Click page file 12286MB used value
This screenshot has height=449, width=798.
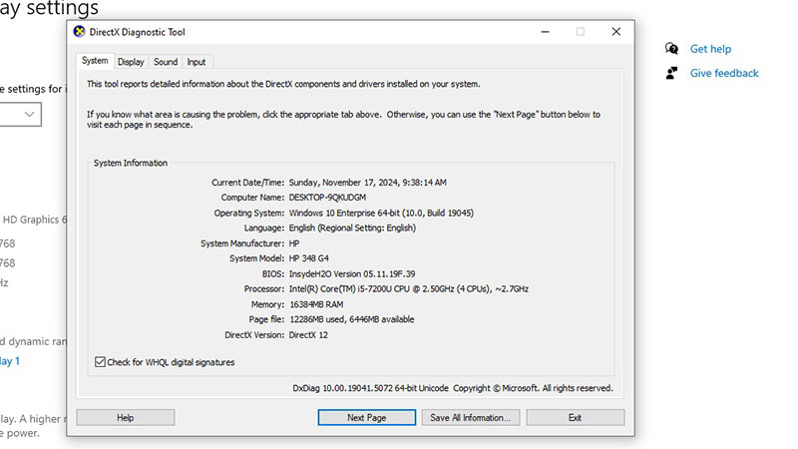point(352,319)
